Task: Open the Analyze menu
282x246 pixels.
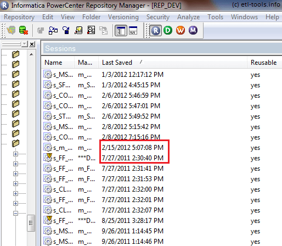Action: (x=189, y=17)
